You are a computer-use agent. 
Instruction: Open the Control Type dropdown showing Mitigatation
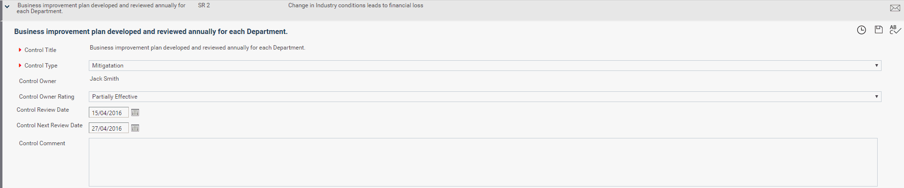tap(485, 66)
